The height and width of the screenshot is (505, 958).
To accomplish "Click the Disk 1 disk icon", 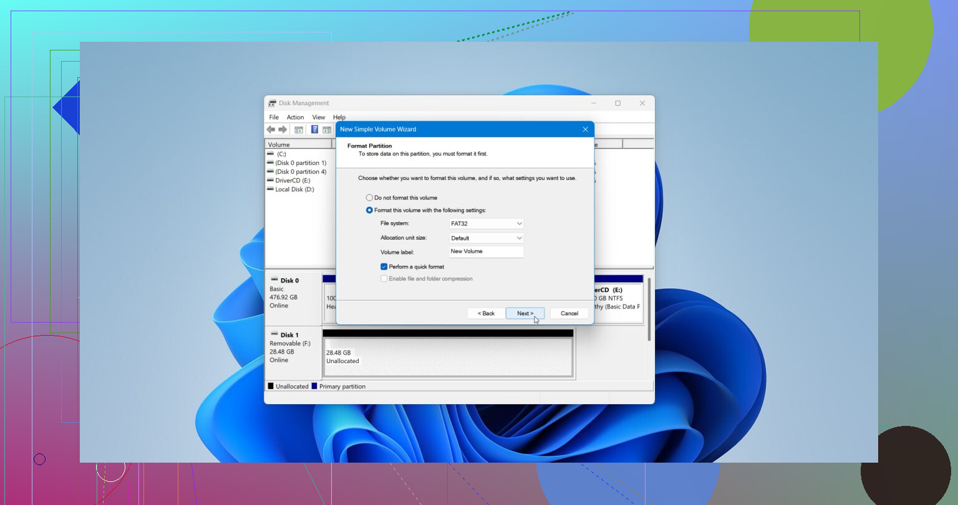I will click(274, 334).
